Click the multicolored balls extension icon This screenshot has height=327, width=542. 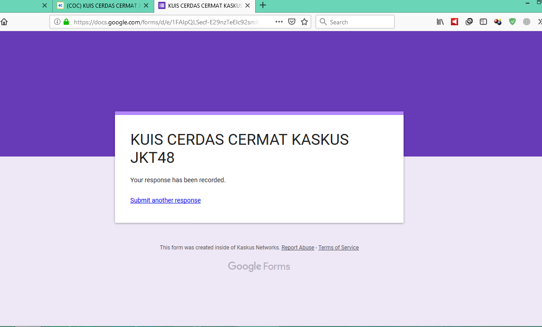tap(497, 21)
